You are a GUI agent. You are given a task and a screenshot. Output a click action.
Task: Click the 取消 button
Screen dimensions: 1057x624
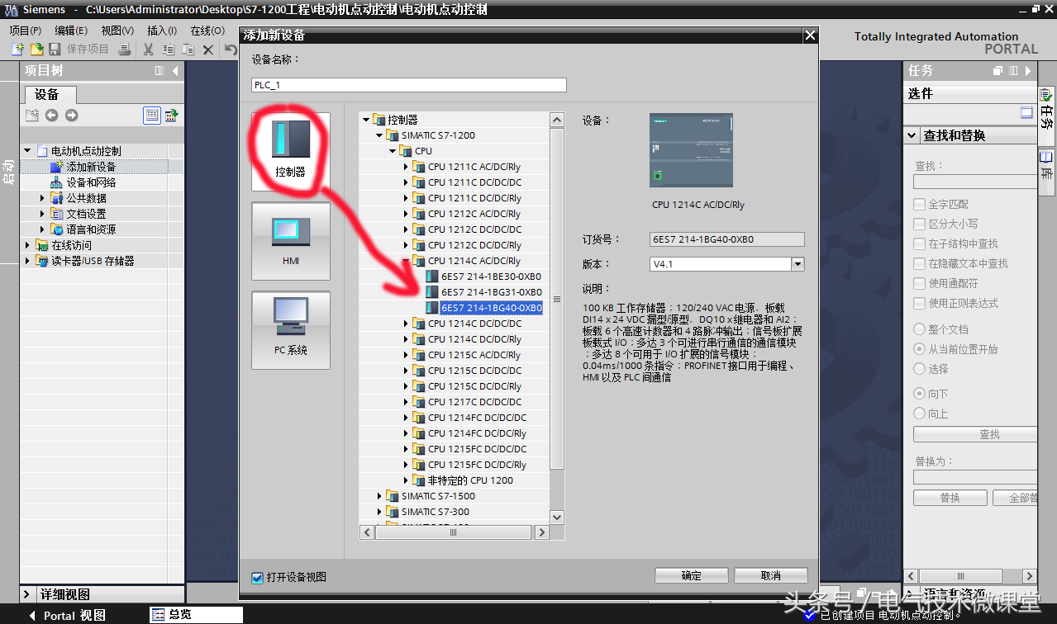(770, 575)
